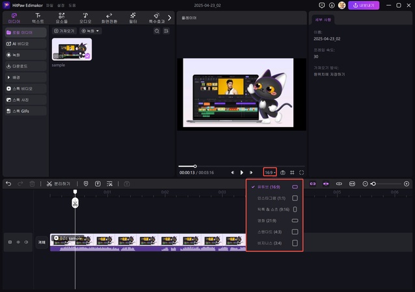This screenshot has width=415, height=292.
Task: Step back one frame in the player
Action: 232,173
